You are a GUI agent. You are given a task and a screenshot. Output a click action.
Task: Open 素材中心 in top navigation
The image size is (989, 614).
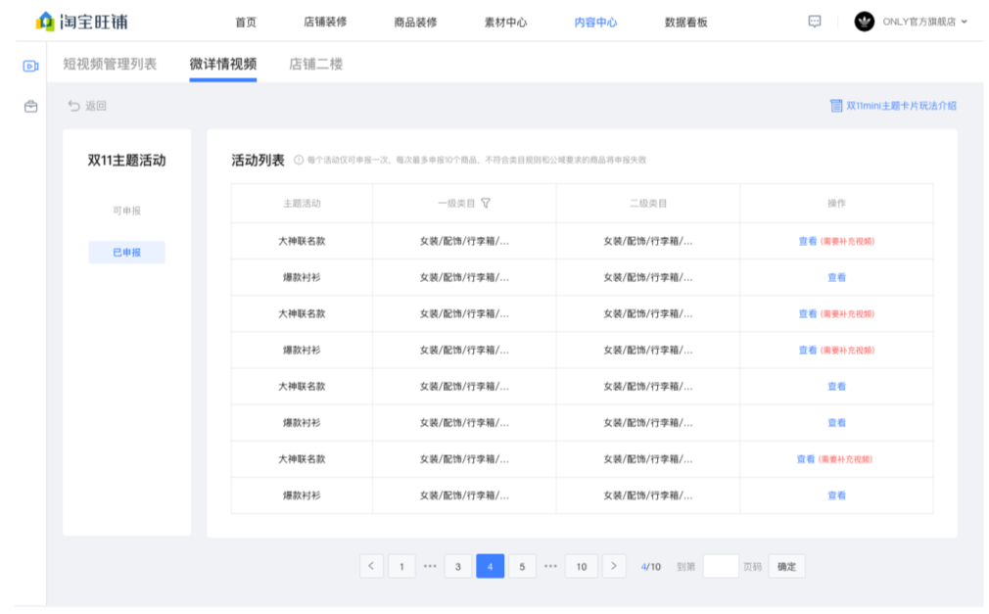point(505,22)
